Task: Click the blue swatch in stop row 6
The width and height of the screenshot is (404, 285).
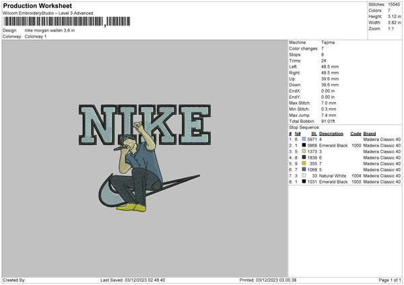Action: pyautogui.click(x=304, y=169)
